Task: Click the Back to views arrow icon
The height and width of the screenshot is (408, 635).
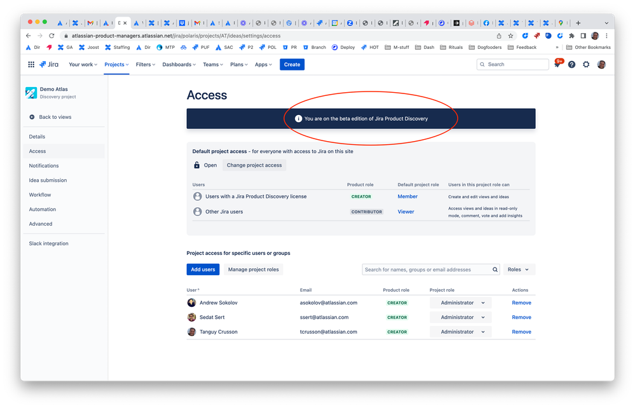Action: tap(32, 117)
